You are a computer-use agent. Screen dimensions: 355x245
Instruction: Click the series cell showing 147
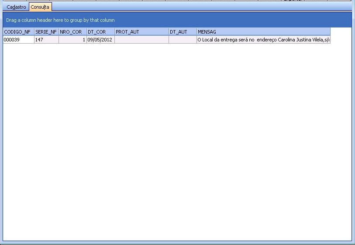46,40
